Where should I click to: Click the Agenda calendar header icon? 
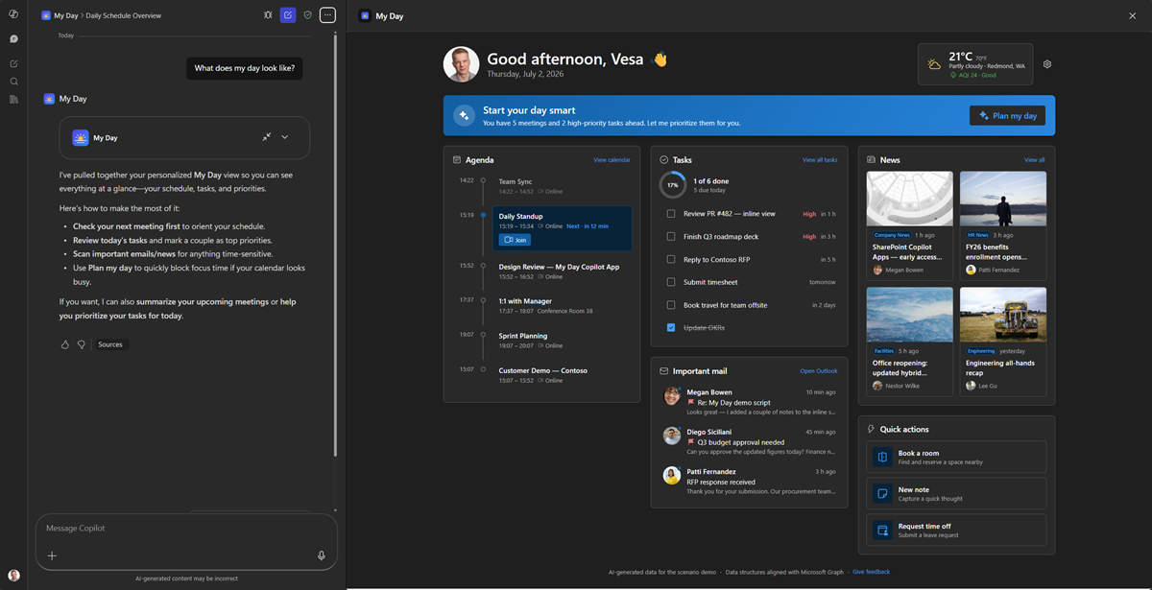[x=456, y=160]
